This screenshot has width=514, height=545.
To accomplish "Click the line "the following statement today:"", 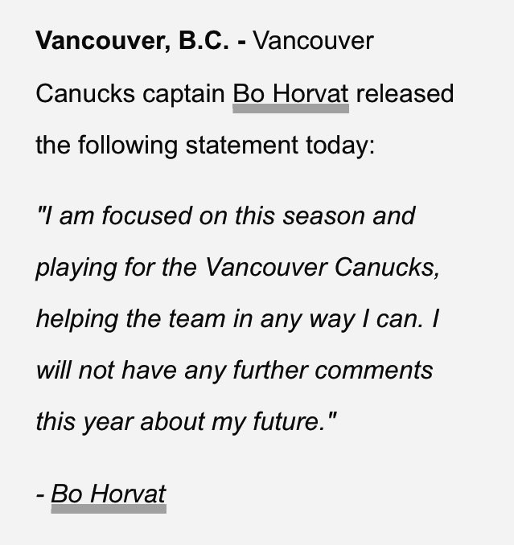I will coord(205,146).
